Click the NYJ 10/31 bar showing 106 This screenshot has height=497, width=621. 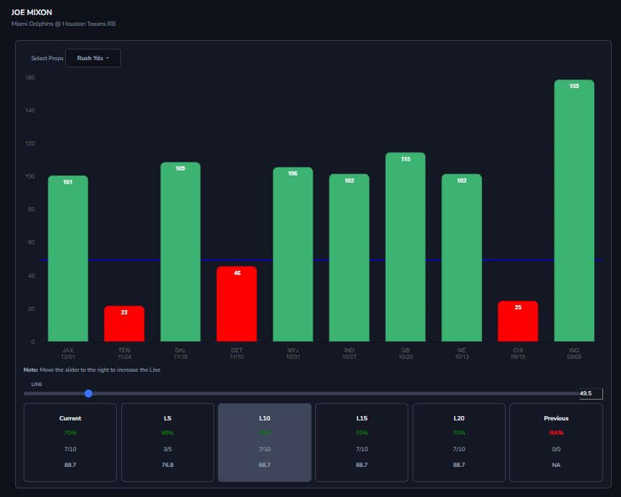point(293,254)
